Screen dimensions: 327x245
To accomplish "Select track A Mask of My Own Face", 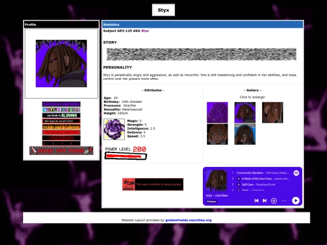I will [257, 178].
